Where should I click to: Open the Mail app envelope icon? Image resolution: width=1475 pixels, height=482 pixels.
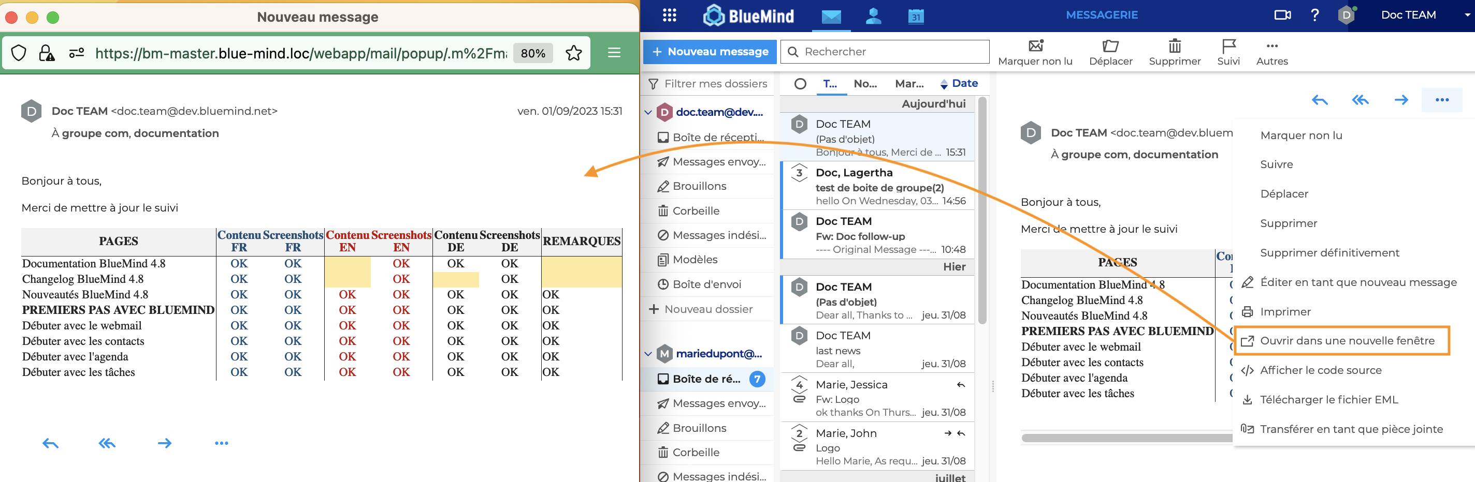pos(831,17)
